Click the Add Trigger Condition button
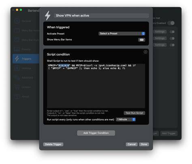Image resolution: width=192 pixels, height=164 pixels. click(x=96, y=133)
